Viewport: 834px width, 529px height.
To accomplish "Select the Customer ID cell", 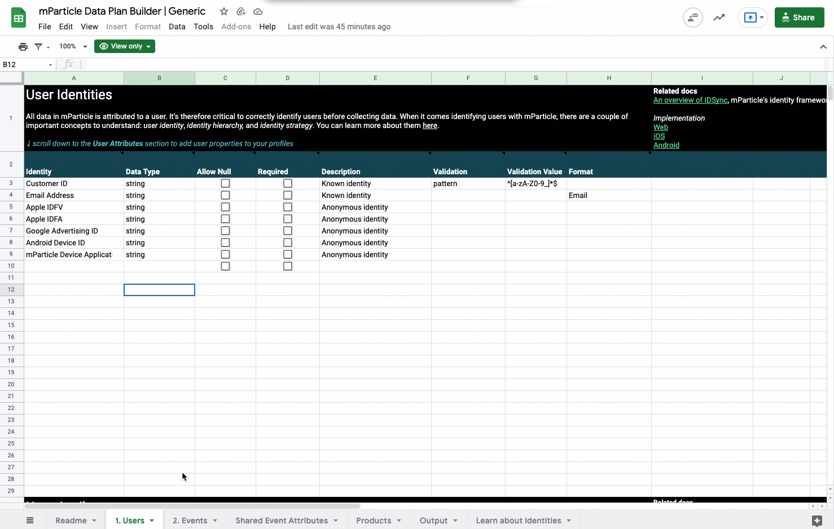I will [x=74, y=183].
